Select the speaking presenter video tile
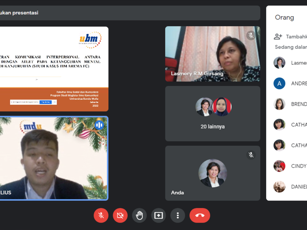The height and width of the screenshot is (230, 307). [x=54, y=158]
